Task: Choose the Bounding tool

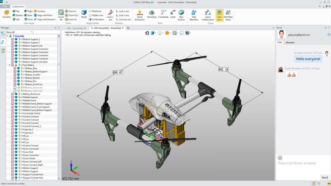Action: coord(152,15)
